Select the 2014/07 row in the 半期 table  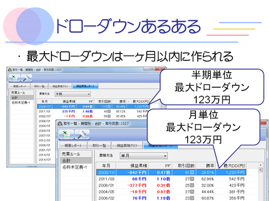47,160
